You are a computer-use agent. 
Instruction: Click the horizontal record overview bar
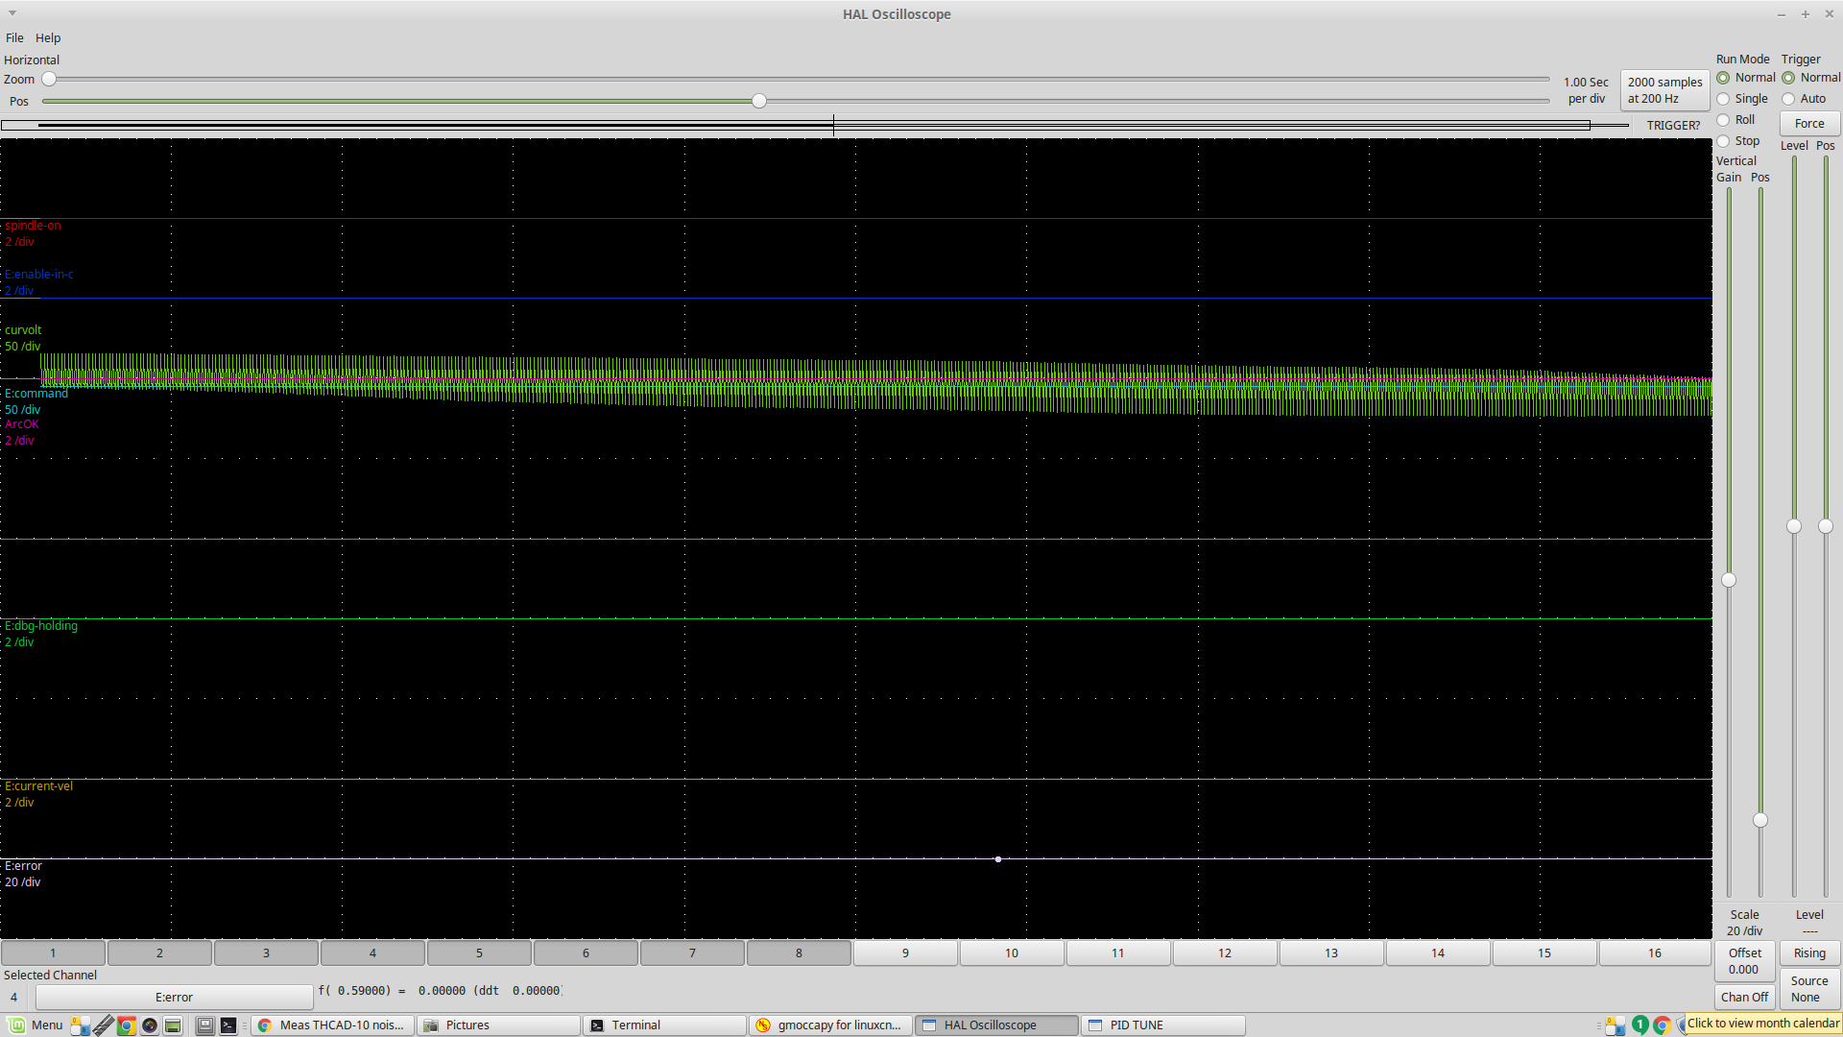point(815,125)
